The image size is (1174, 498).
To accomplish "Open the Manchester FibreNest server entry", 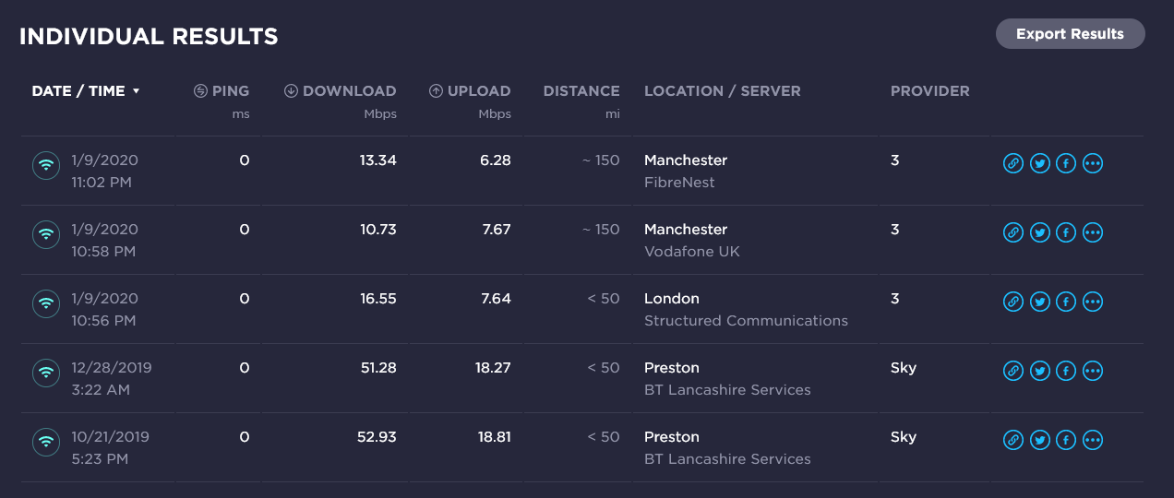I will (686, 172).
